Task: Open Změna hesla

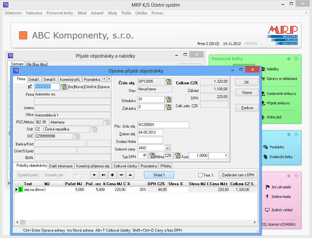Action: (x=281, y=197)
